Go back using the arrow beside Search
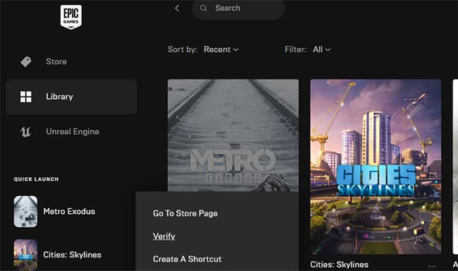This screenshot has width=458, height=271. coord(177,8)
